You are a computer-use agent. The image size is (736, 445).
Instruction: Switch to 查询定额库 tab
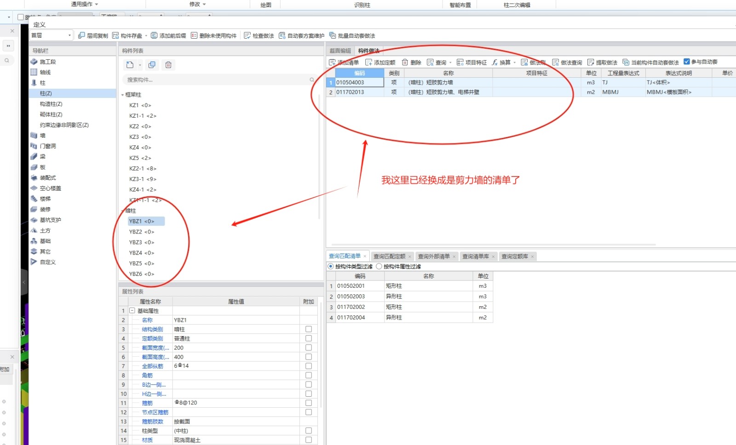pos(515,257)
